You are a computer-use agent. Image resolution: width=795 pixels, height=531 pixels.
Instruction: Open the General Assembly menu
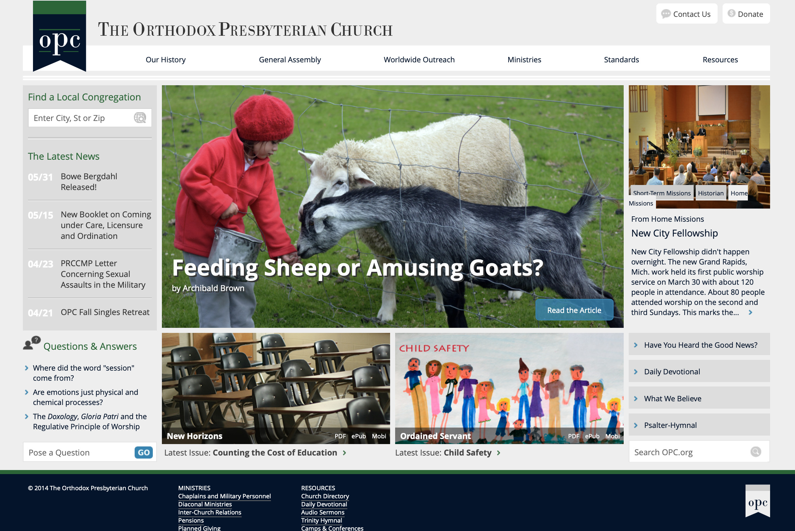pyautogui.click(x=289, y=60)
